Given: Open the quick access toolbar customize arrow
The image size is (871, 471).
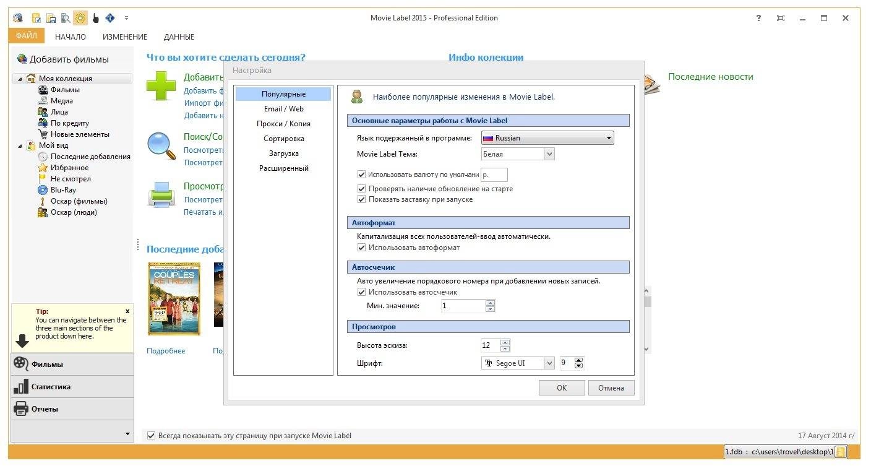Looking at the screenshot, I should click(x=127, y=18).
